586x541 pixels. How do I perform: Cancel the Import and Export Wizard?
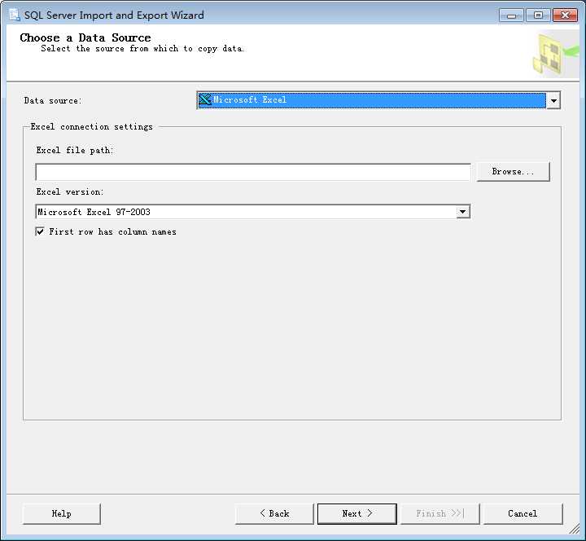point(523,513)
